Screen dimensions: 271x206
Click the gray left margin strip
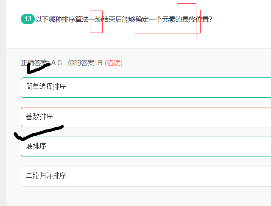click(3, 103)
